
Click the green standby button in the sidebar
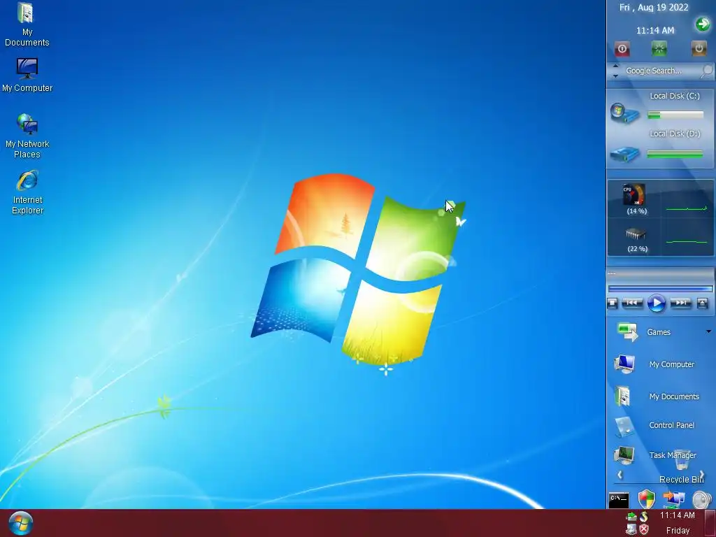pos(659,49)
